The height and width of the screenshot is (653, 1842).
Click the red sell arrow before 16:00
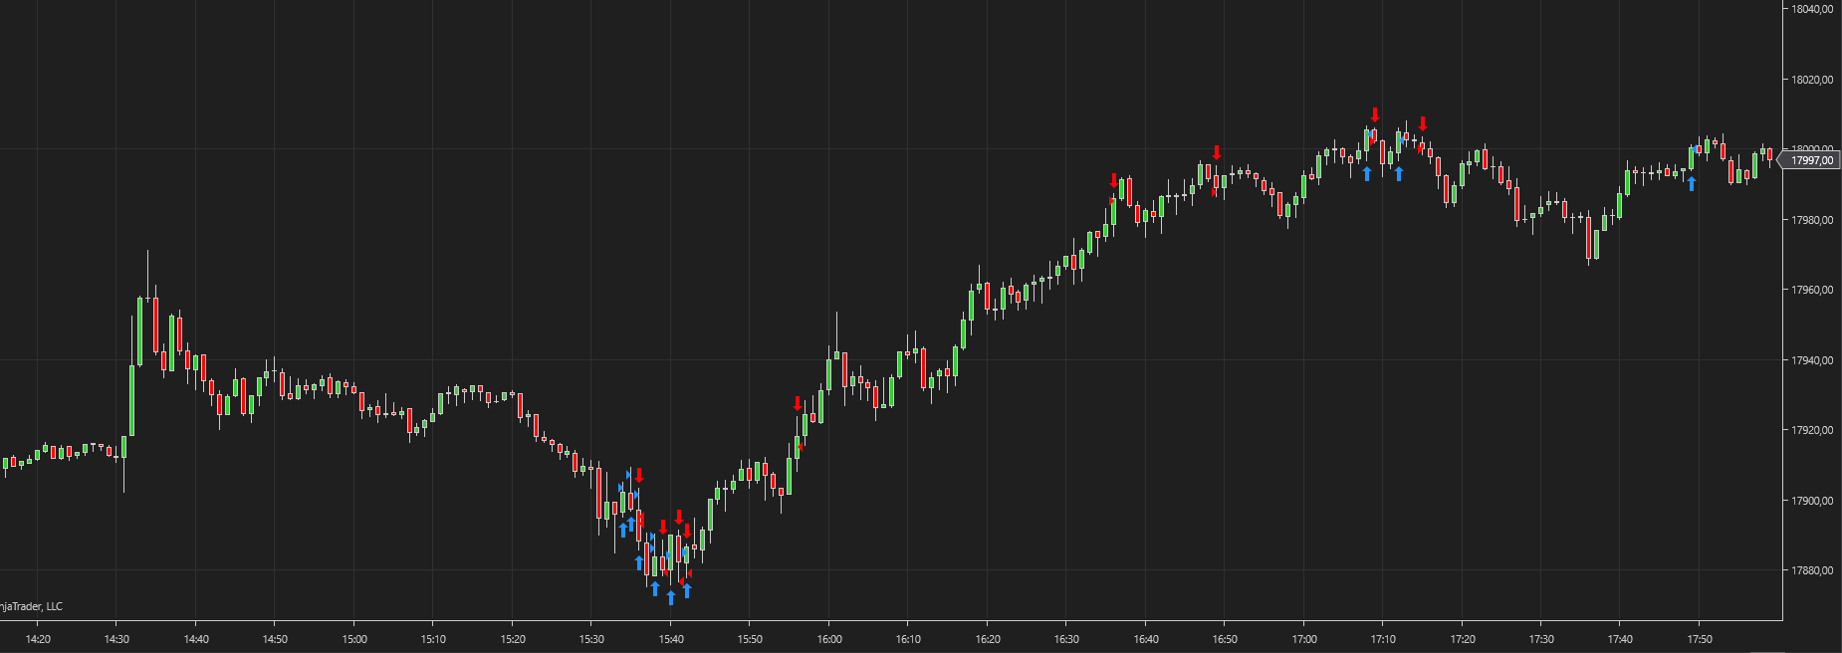tap(798, 403)
